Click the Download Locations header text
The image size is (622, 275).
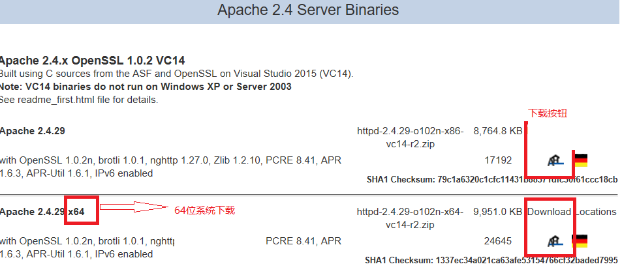(x=572, y=212)
